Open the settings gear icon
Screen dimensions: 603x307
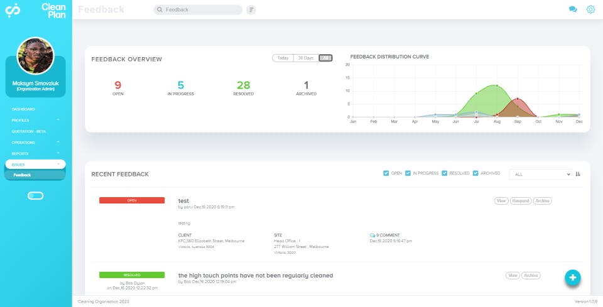click(x=590, y=9)
